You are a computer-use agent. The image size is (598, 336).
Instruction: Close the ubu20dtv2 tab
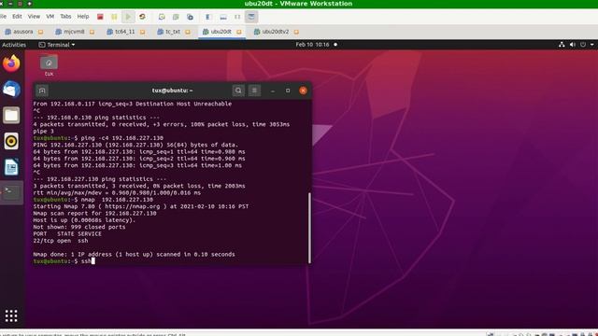296,32
